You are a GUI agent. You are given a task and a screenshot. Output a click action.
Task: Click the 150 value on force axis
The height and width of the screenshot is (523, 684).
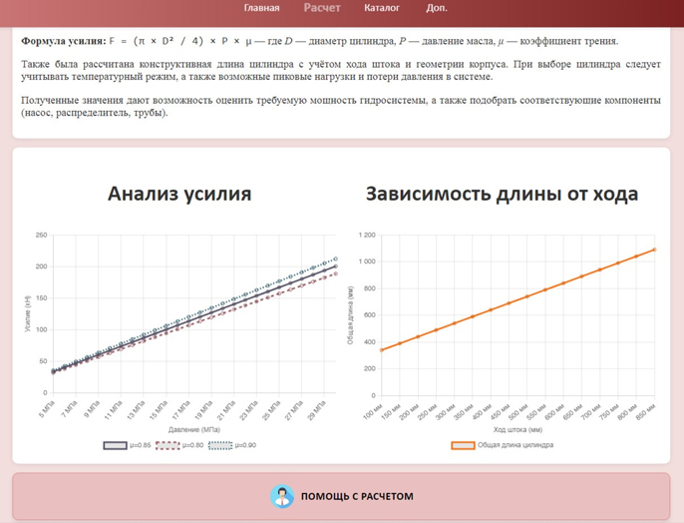click(41, 298)
